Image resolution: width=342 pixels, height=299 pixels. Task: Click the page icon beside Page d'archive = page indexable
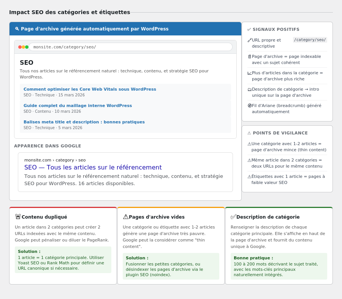tap(250, 57)
